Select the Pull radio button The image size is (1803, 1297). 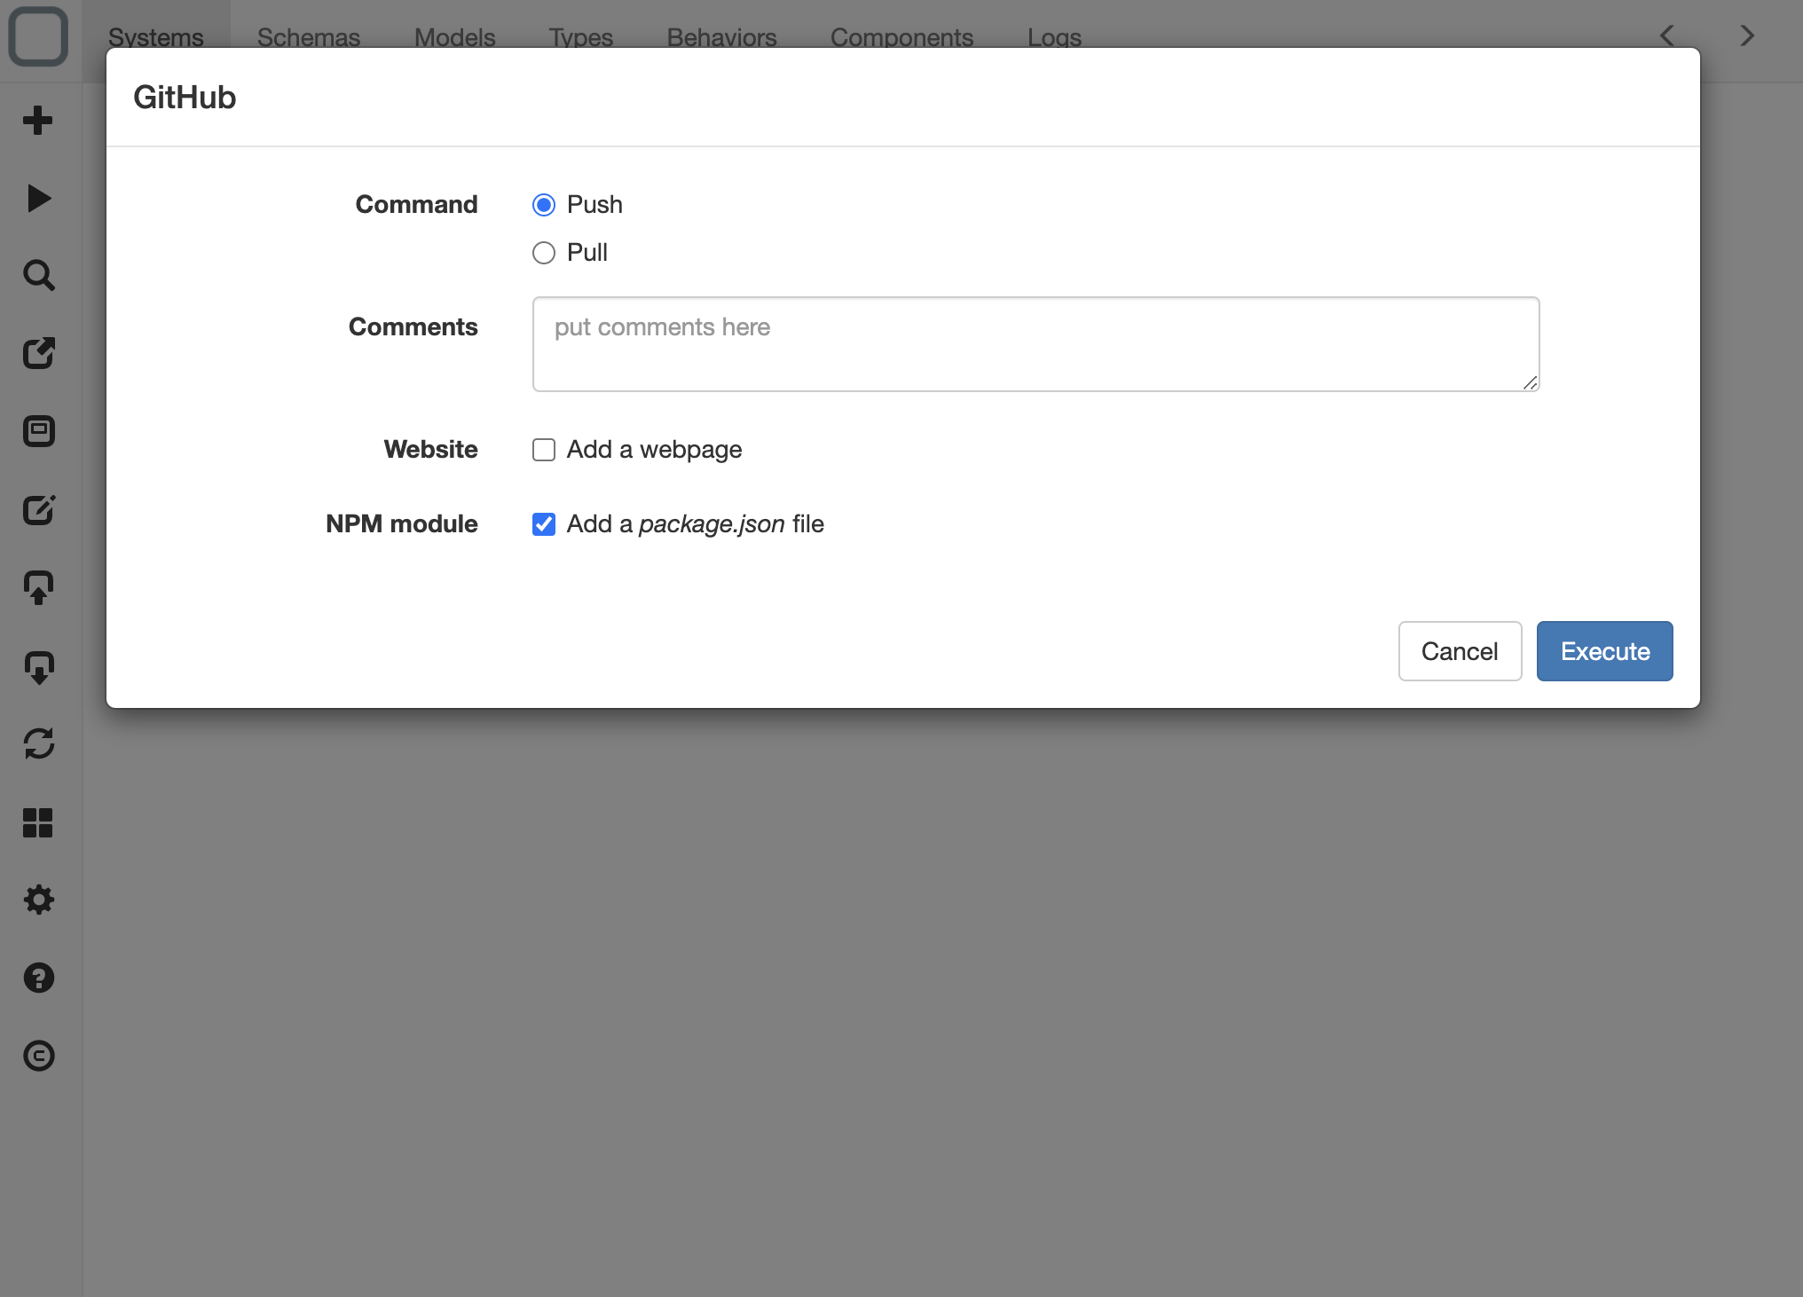[544, 253]
